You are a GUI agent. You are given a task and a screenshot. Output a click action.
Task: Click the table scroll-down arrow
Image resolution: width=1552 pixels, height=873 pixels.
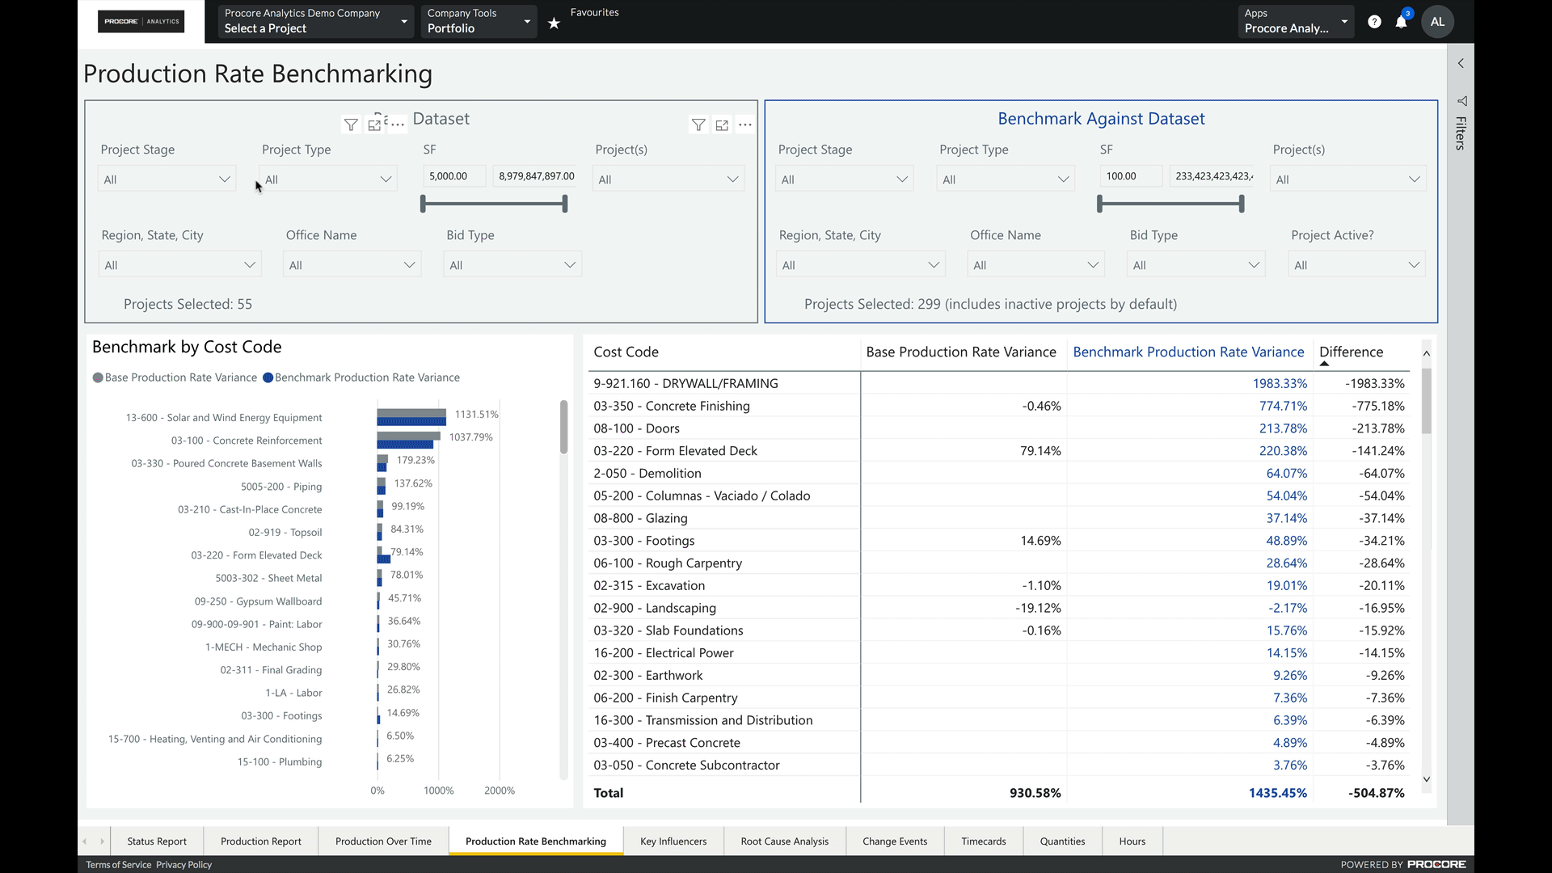1427,779
